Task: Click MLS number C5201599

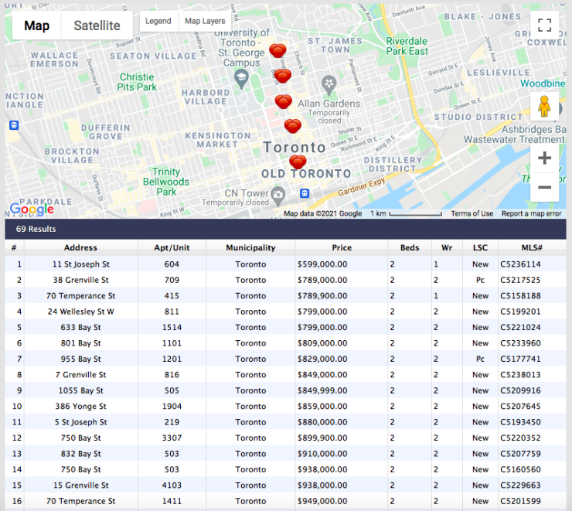Action: [520, 501]
